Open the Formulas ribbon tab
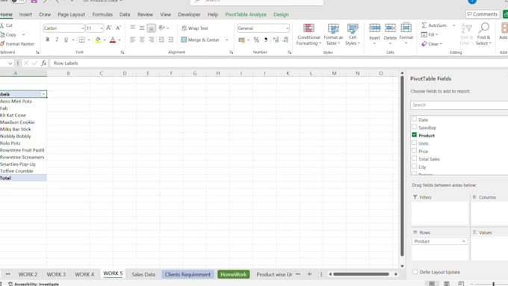The height and width of the screenshot is (286, 508). click(x=102, y=14)
